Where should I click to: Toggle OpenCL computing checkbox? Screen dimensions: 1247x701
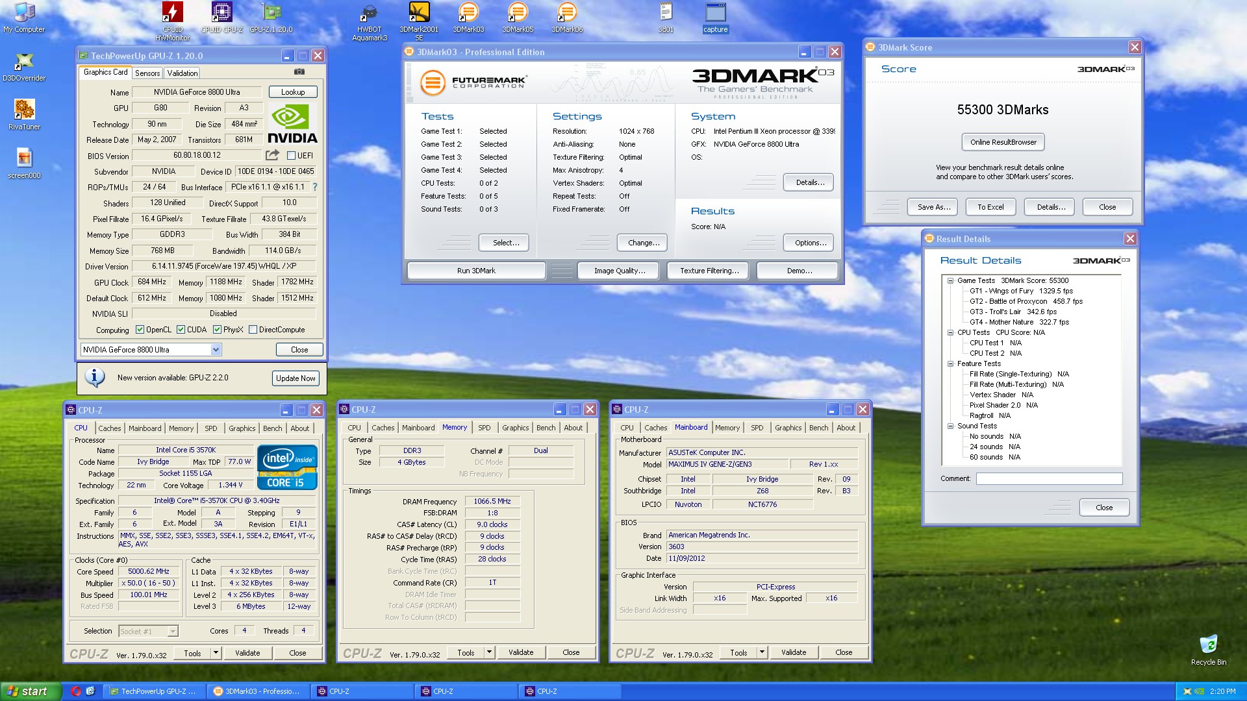click(x=140, y=330)
